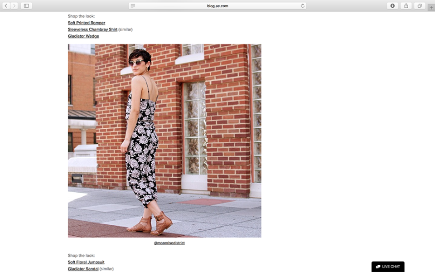
Task: Visit the @moonrisedistrict profile link
Action: (169, 243)
